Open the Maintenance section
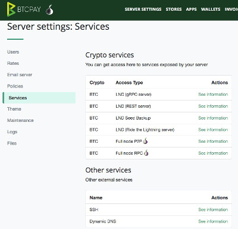Viewport: 238px width, 229px height. coord(20,120)
